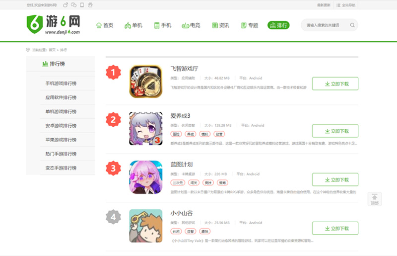Go to the 首页 navigation tab
This screenshot has width=397, height=256.
click(105, 25)
